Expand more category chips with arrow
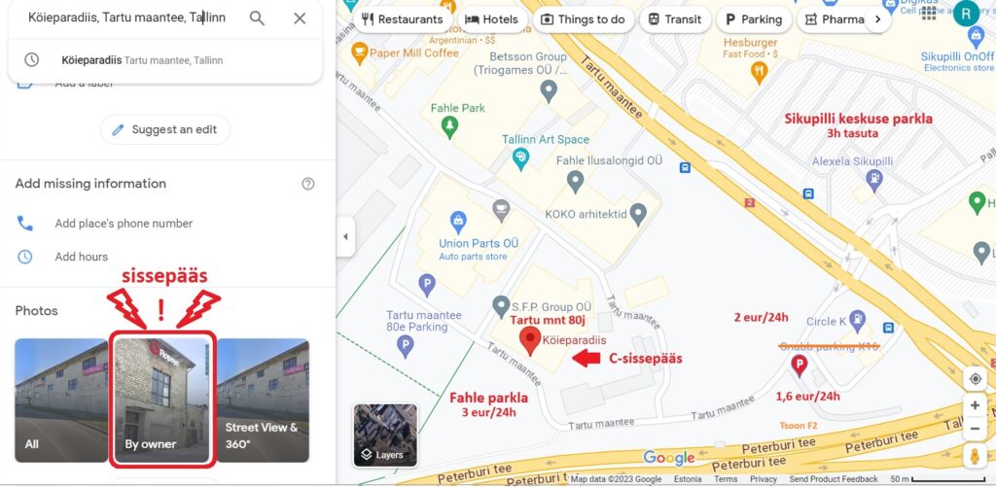996x487 pixels. point(878,19)
